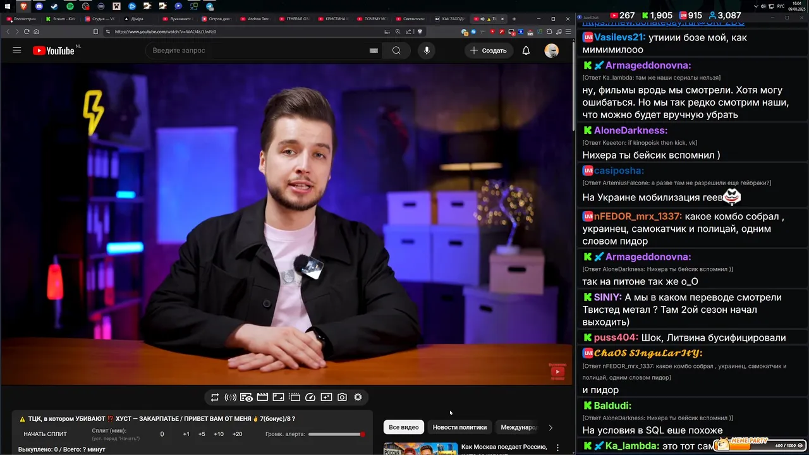Switch to the Stream - Kick browser tab
Image resolution: width=809 pixels, height=455 pixels.
[61, 19]
